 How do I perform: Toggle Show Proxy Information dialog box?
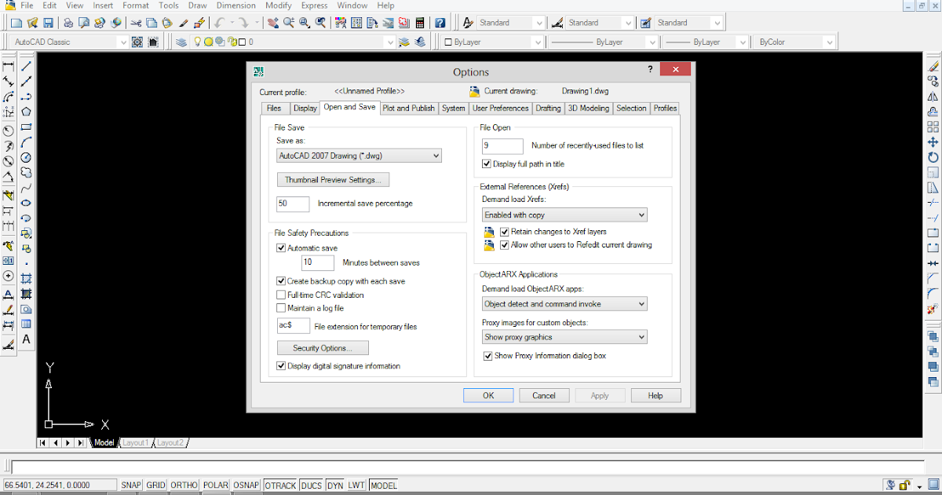click(488, 356)
